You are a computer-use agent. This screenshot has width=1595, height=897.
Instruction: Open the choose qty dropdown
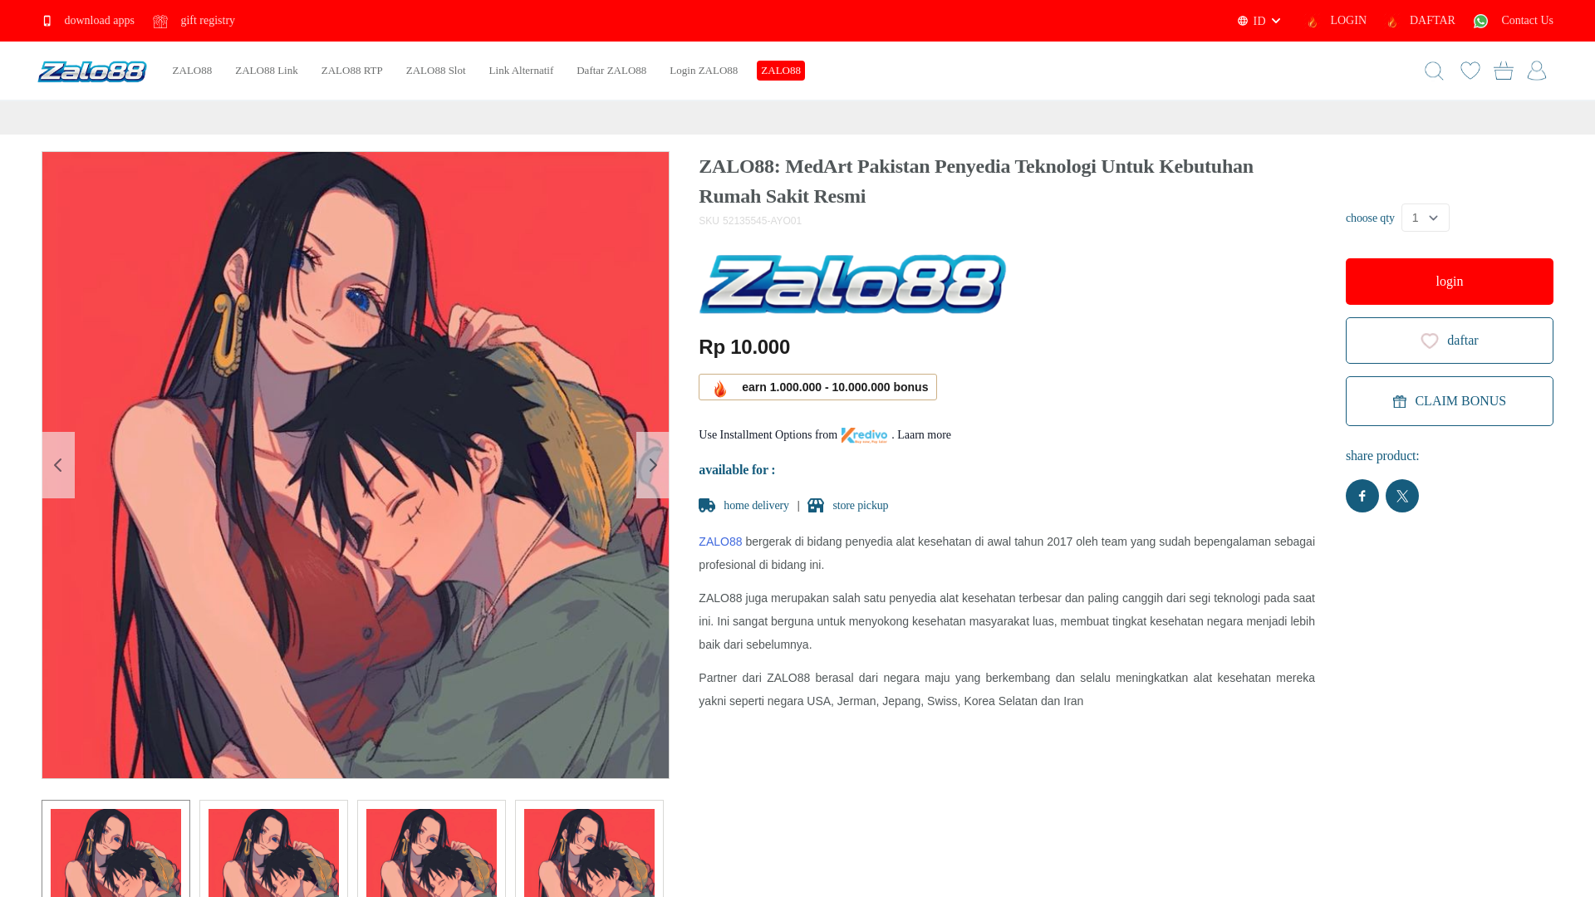[x=1426, y=218]
